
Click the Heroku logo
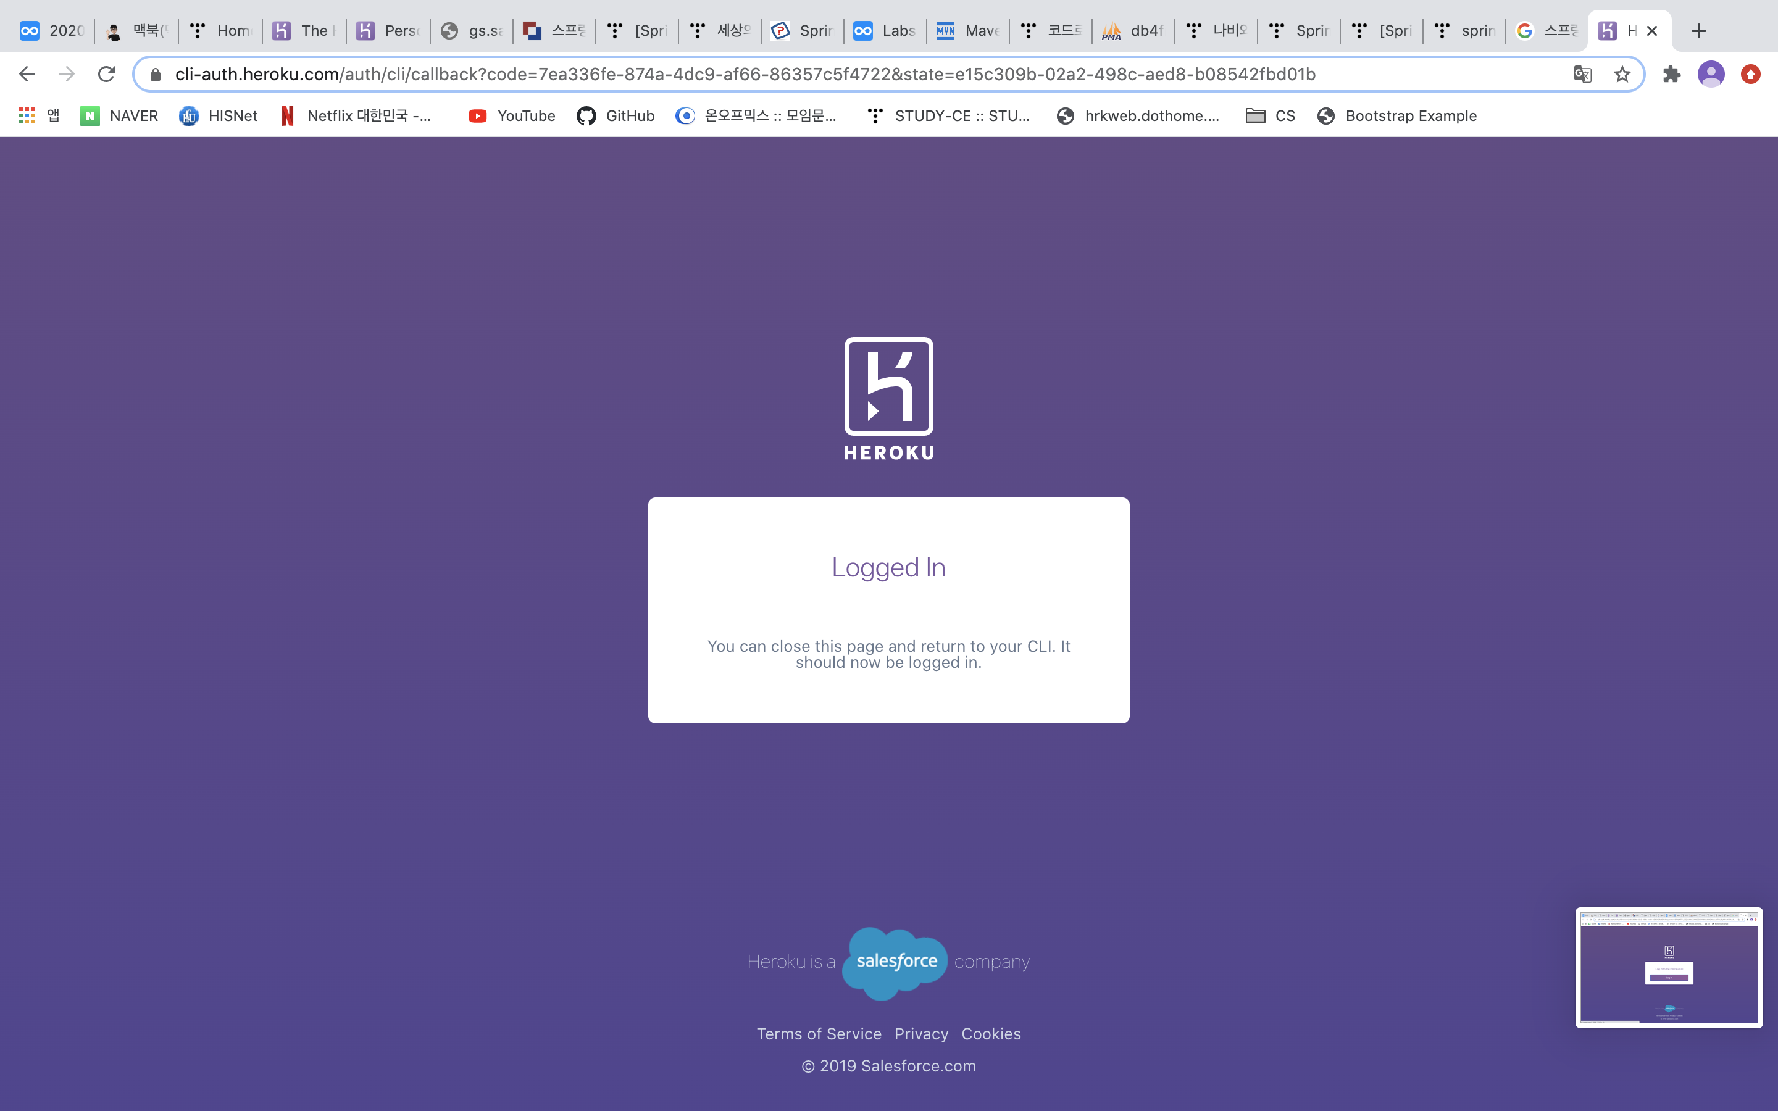point(888,399)
